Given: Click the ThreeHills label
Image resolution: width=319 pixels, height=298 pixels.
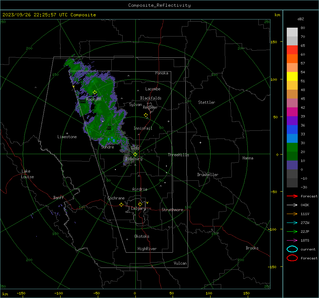Looking at the screenshot, I should coord(178,155).
